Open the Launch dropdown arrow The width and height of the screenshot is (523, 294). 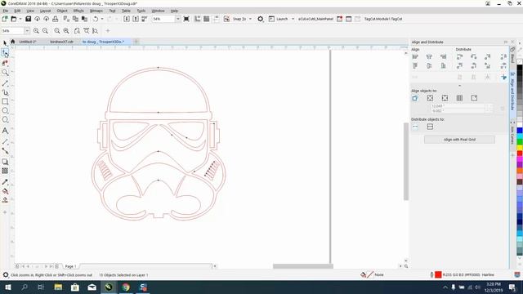293,19
